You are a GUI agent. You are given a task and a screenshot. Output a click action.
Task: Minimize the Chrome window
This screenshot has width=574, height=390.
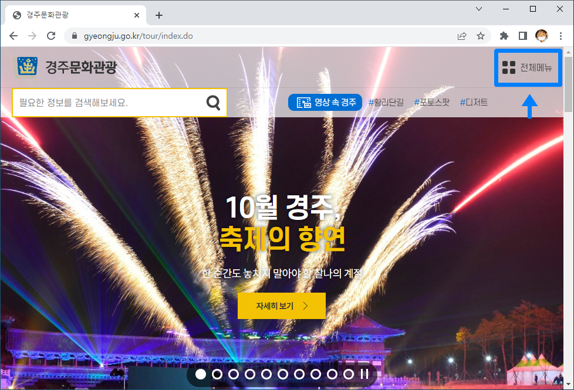click(506, 9)
